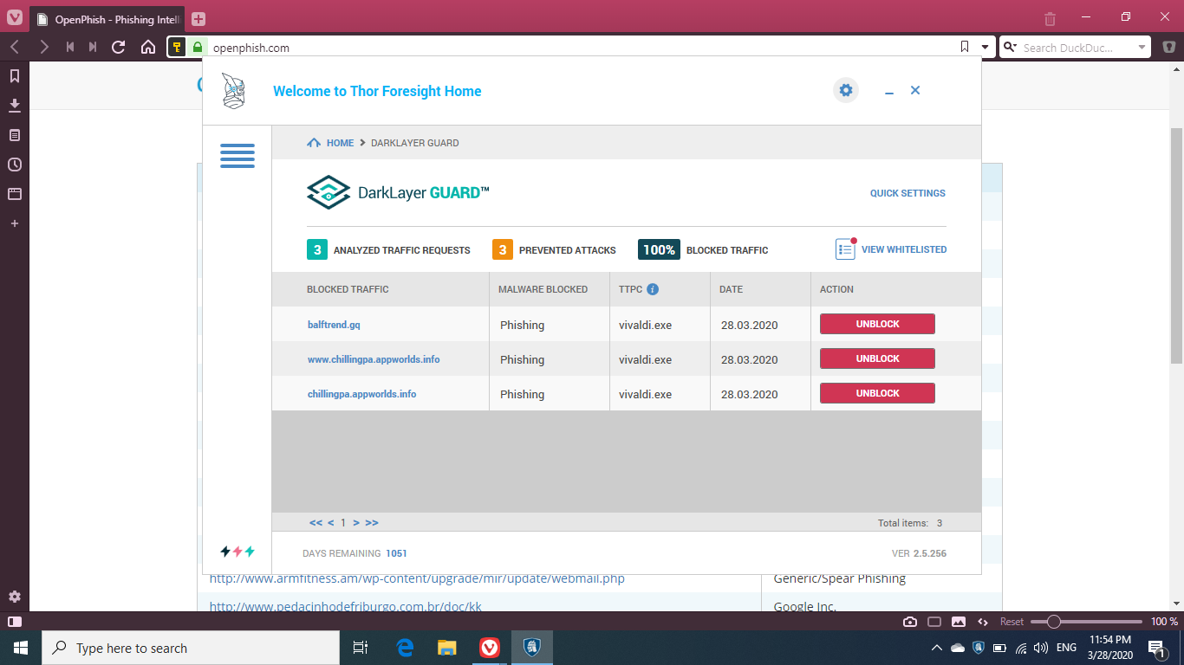Open the Windows Start menu
The image size is (1184, 665).
(x=21, y=648)
